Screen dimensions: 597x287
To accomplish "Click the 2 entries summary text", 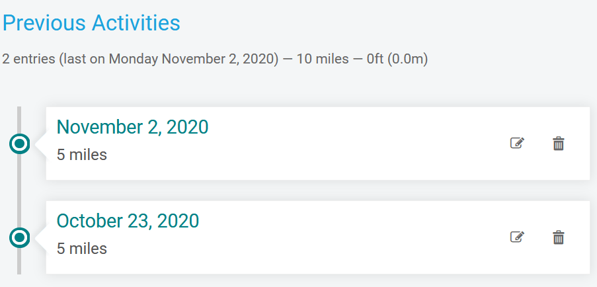I will click(x=215, y=59).
